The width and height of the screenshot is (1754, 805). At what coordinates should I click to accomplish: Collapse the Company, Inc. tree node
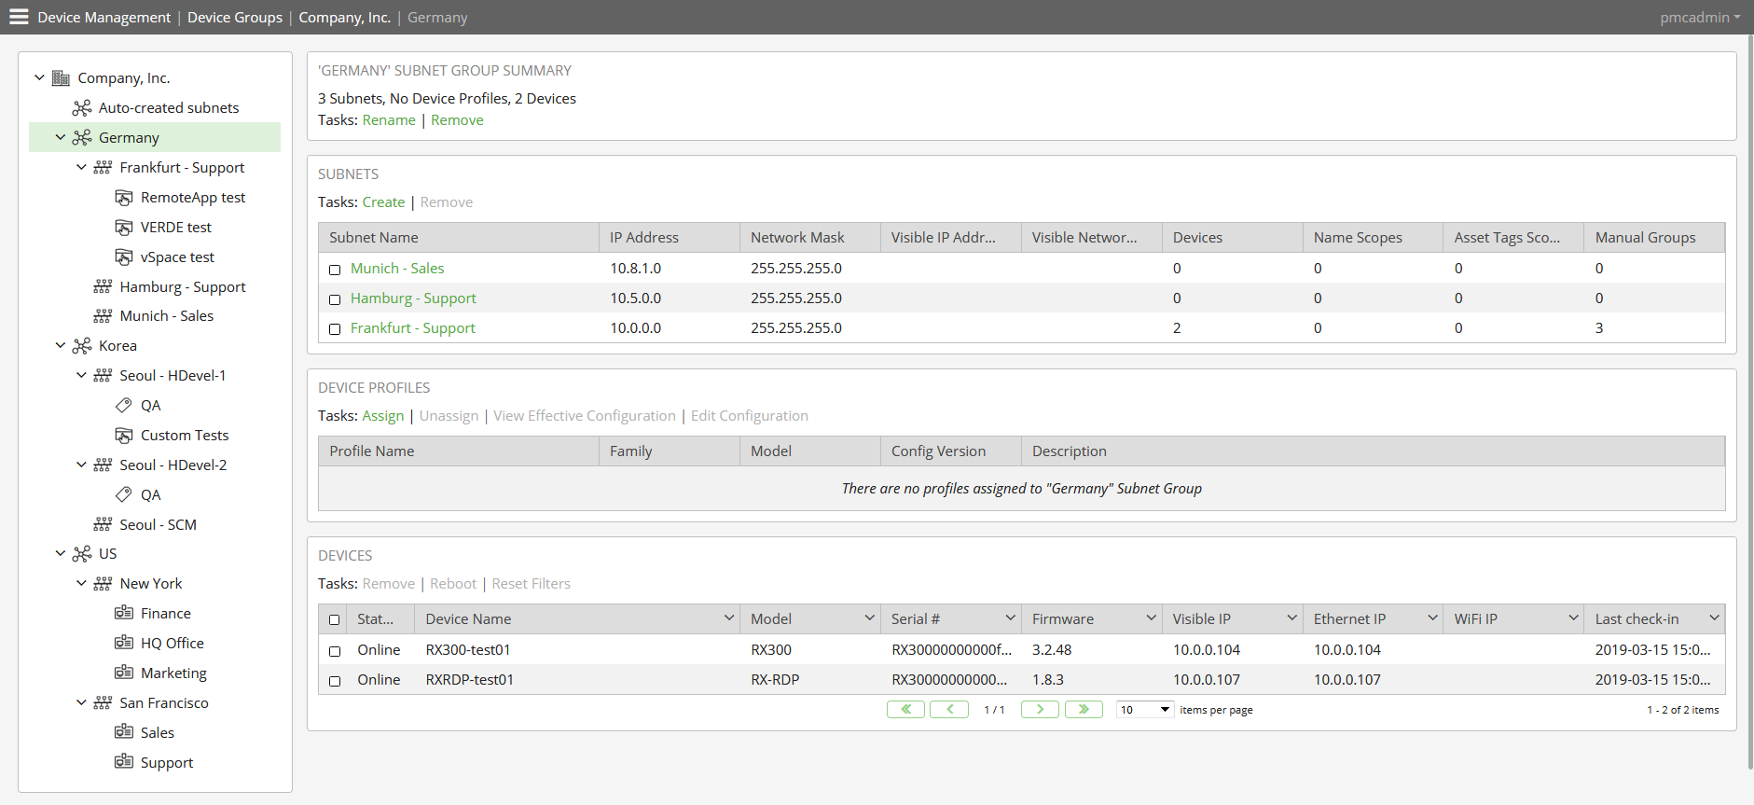(39, 78)
